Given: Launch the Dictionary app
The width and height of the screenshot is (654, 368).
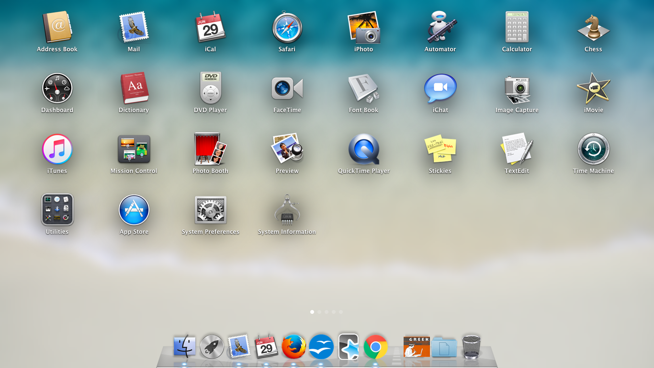Looking at the screenshot, I should [x=134, y=88].
